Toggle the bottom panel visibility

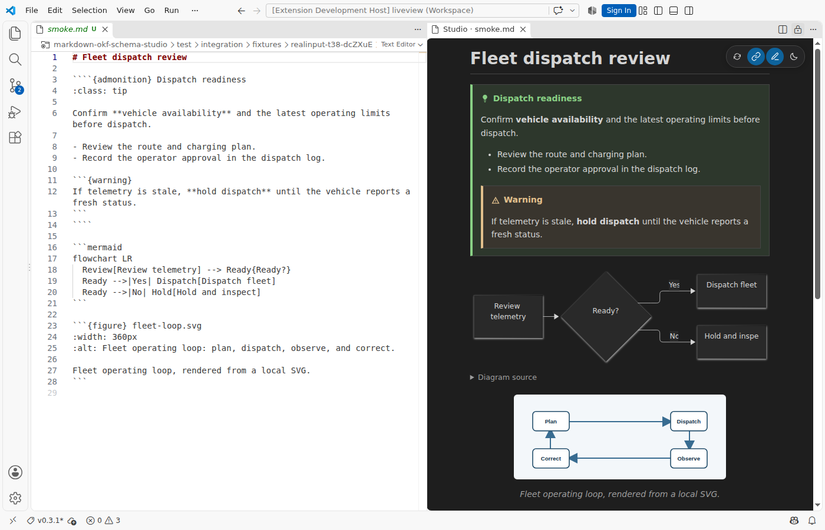click(674, 11)
